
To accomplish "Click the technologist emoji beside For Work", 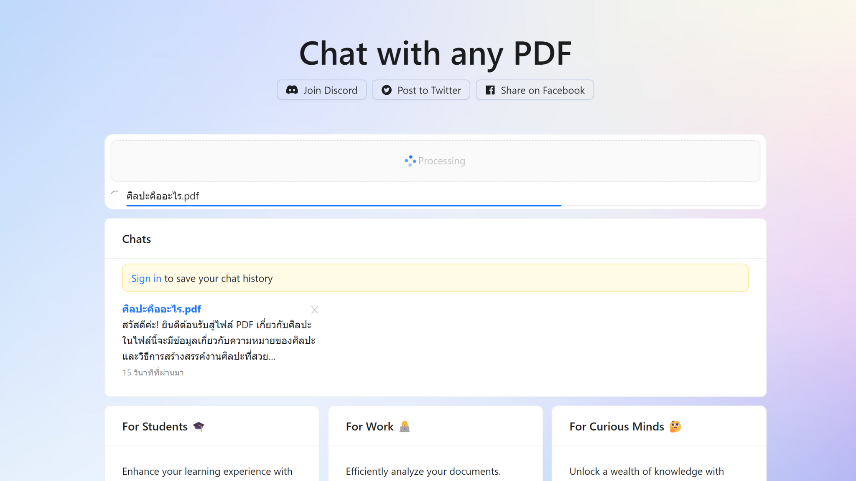I will (405, 426).
